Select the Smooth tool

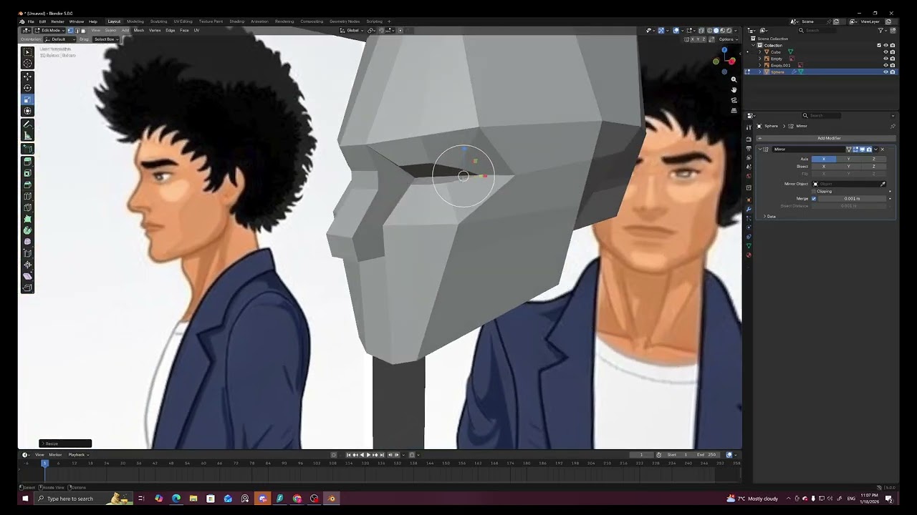click(x=27, y=242)
